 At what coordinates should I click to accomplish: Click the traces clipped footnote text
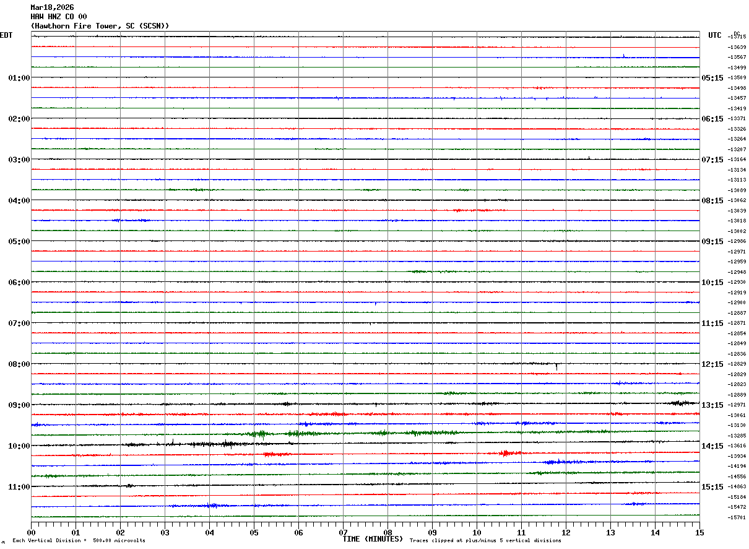(x=485, y=540)
